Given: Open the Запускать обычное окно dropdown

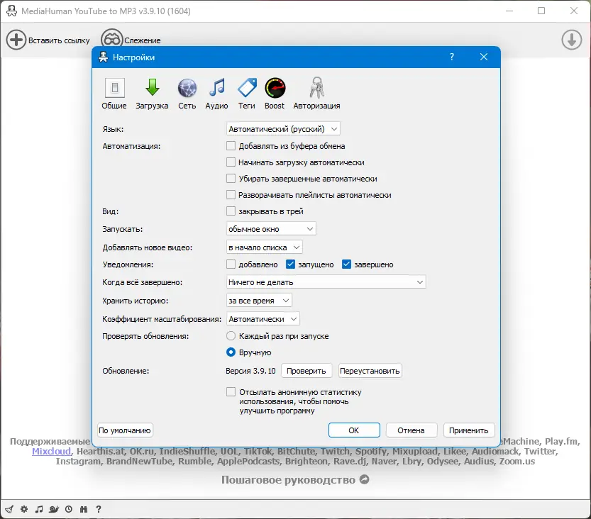Looking at the screenshot, I should (271, 228).
